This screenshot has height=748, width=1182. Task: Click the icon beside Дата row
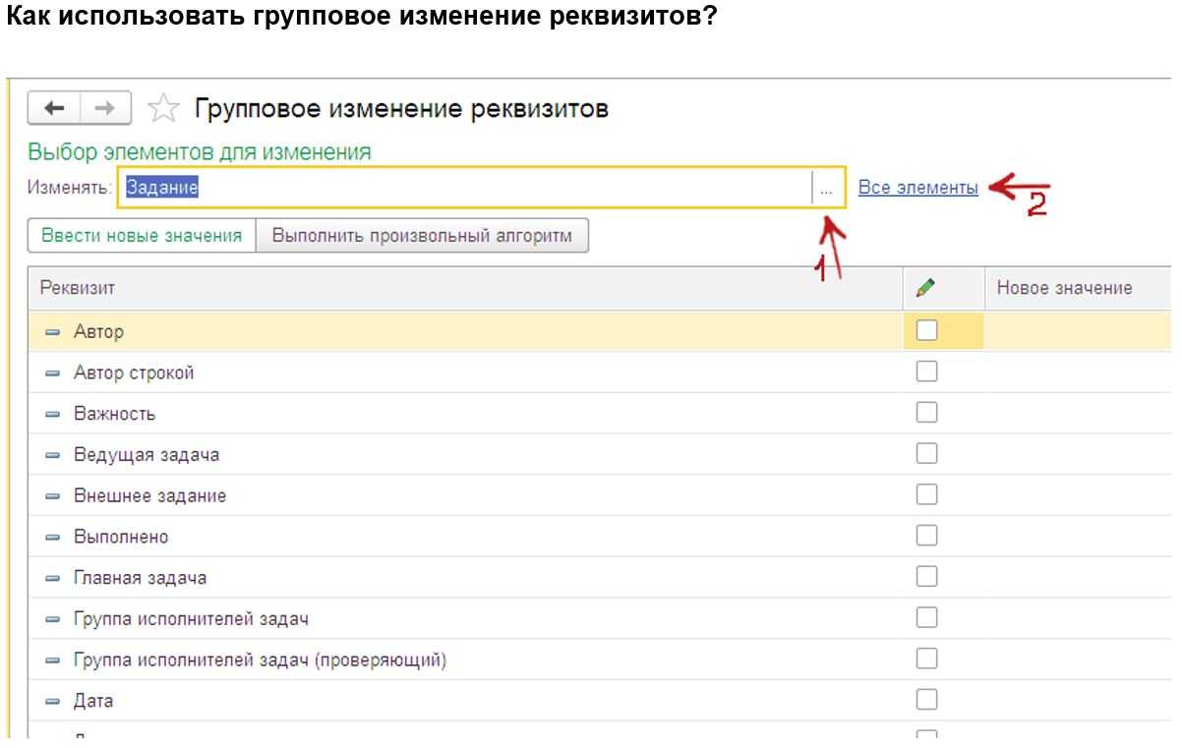tap(53, 702)
